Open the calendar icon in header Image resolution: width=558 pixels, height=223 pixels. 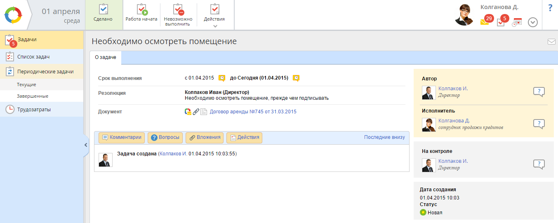pos(517,22)
